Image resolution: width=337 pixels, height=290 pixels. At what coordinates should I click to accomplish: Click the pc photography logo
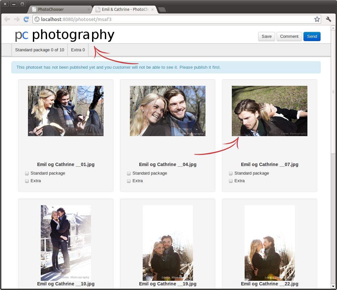tap(64, 35)
